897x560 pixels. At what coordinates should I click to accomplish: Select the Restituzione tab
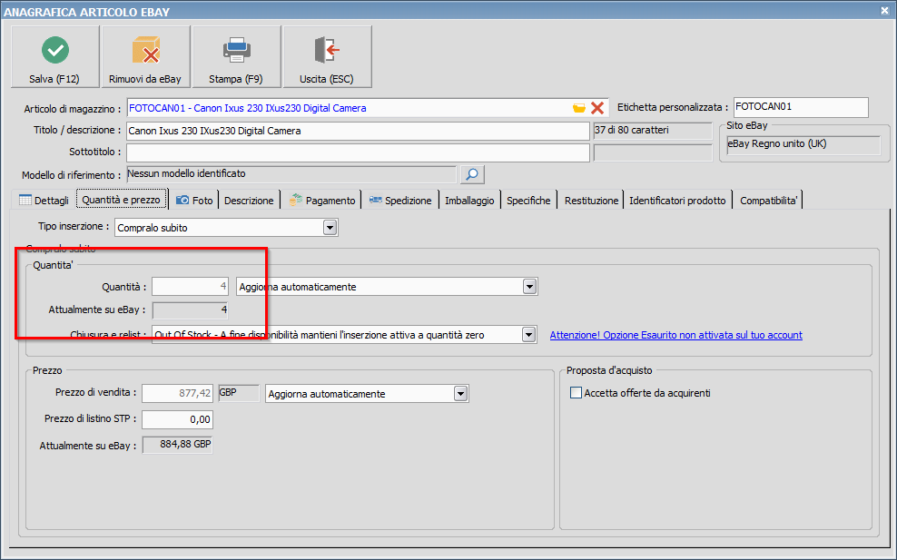tap(592, 201)
